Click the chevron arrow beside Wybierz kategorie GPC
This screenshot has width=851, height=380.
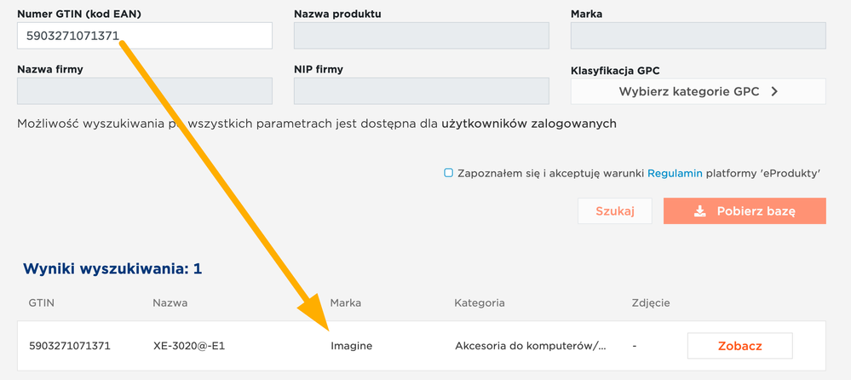click(774, 92)
